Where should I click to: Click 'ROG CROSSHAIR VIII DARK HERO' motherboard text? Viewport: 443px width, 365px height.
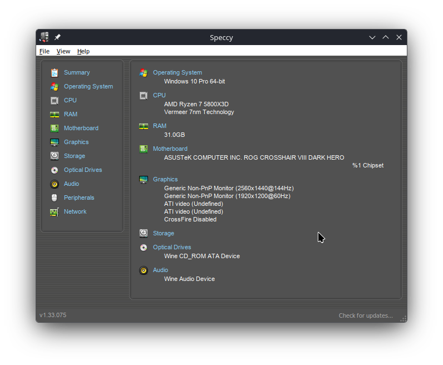294,157
